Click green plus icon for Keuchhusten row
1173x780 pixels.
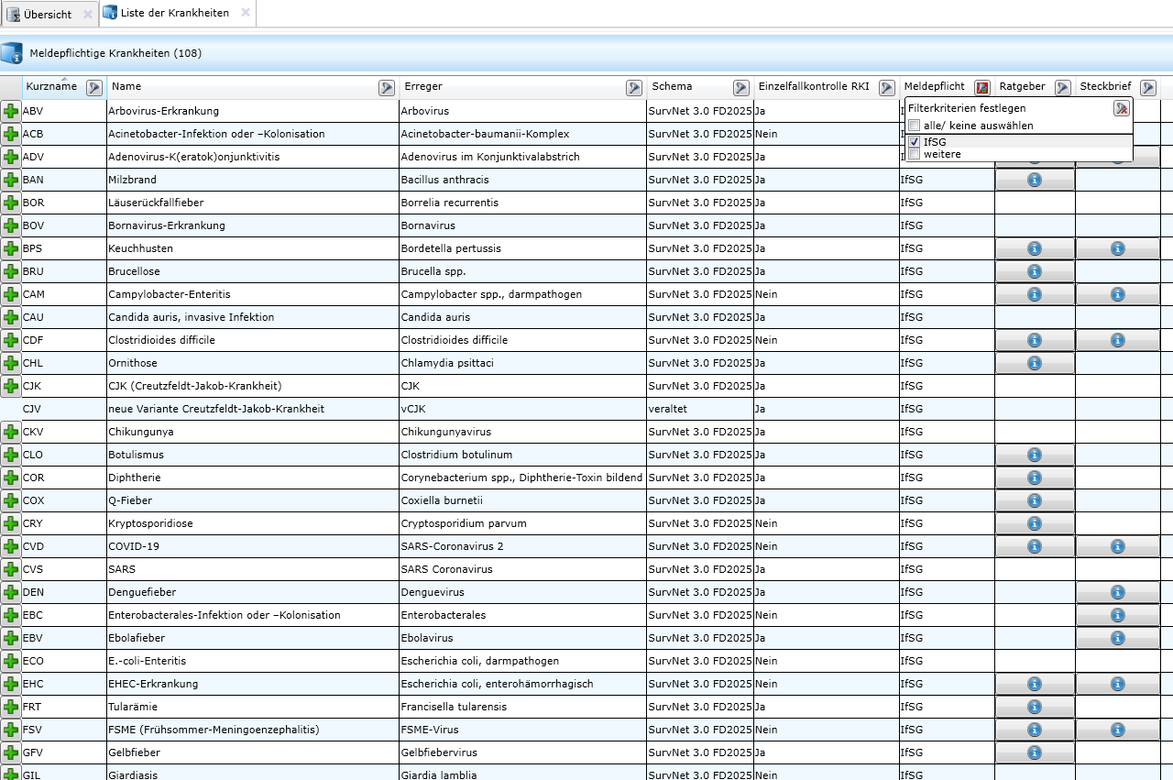pyautogui.click(x=11, y=248)
